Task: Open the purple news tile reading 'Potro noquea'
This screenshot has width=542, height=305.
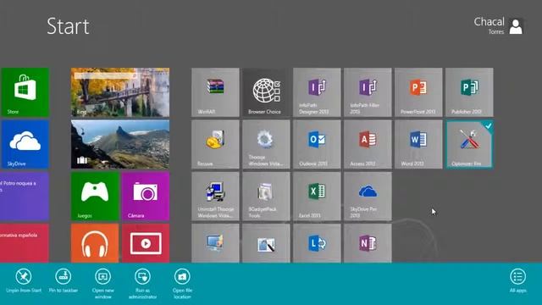Action: point(25,196)
